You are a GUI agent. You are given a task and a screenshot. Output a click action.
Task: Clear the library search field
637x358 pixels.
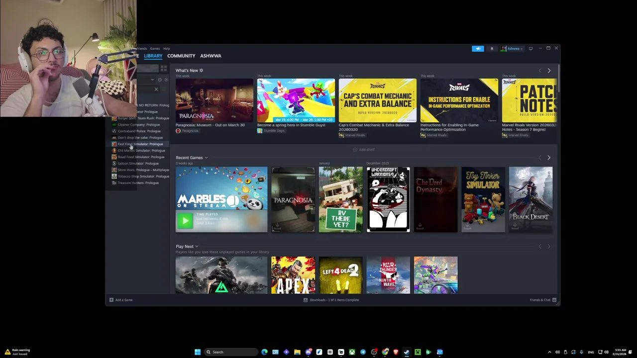[x=156, y=89]
